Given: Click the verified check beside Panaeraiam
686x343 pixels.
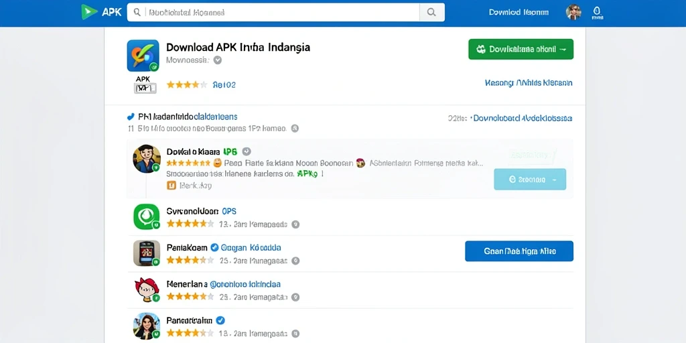Looking at the screenshot, I should pos(220,320).
